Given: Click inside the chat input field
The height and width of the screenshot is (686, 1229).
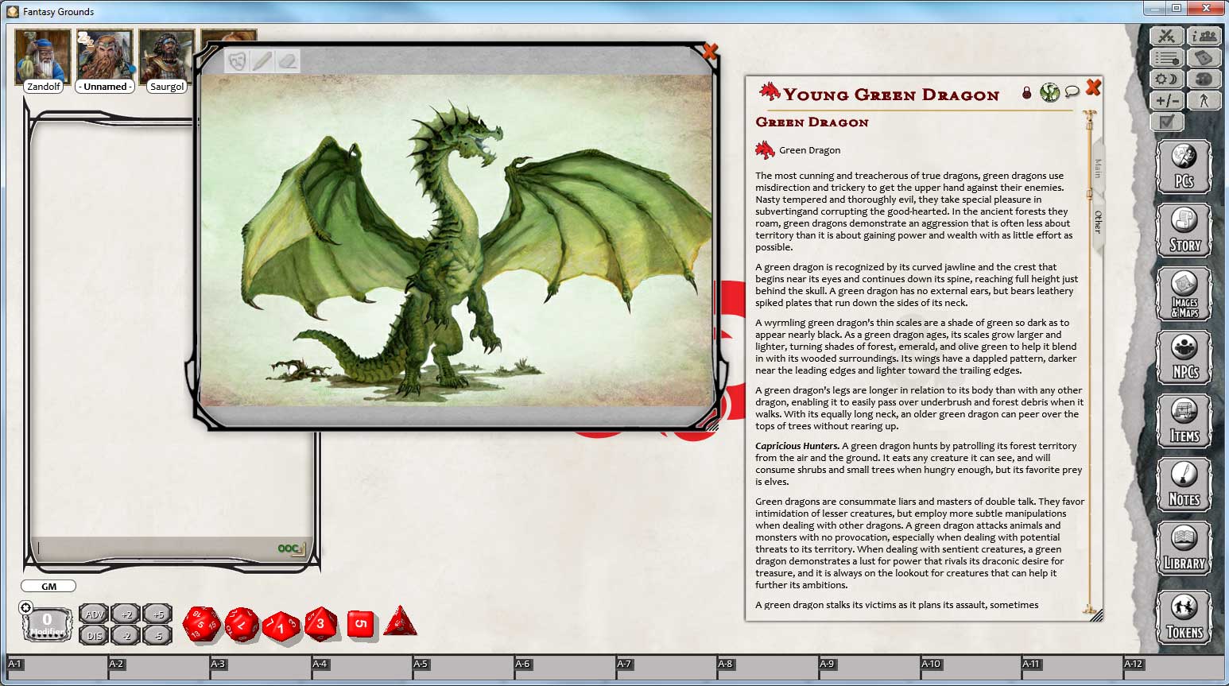Looking at the screenshot, I should pos(159,548).
